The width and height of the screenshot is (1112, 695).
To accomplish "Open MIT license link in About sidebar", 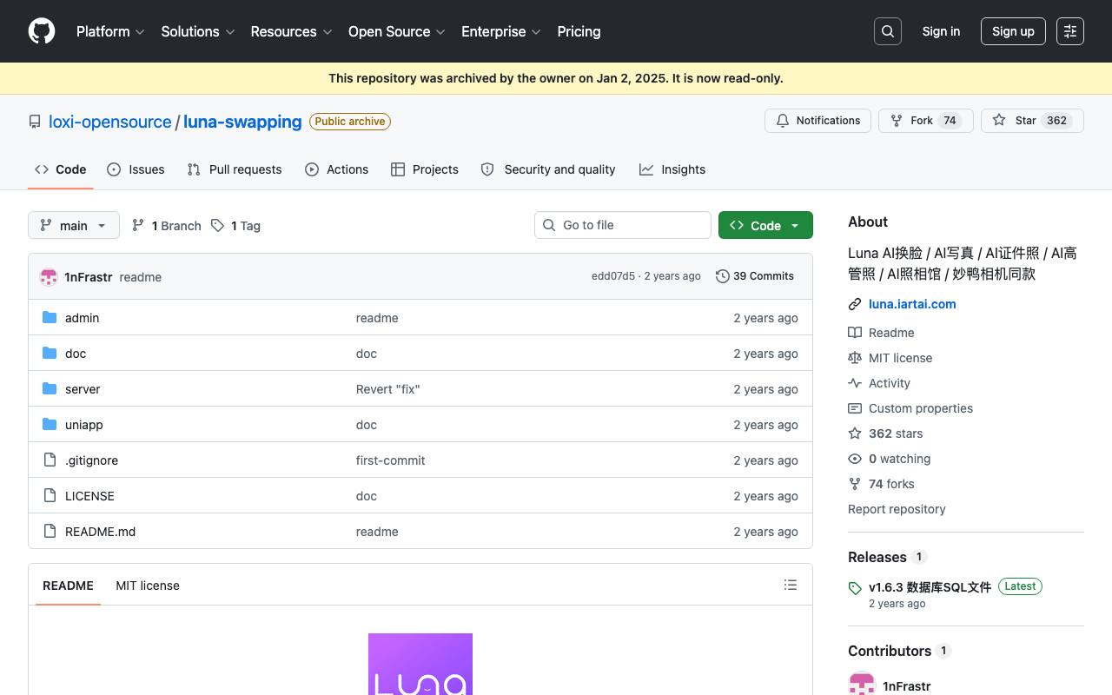I will click(890, 358).
